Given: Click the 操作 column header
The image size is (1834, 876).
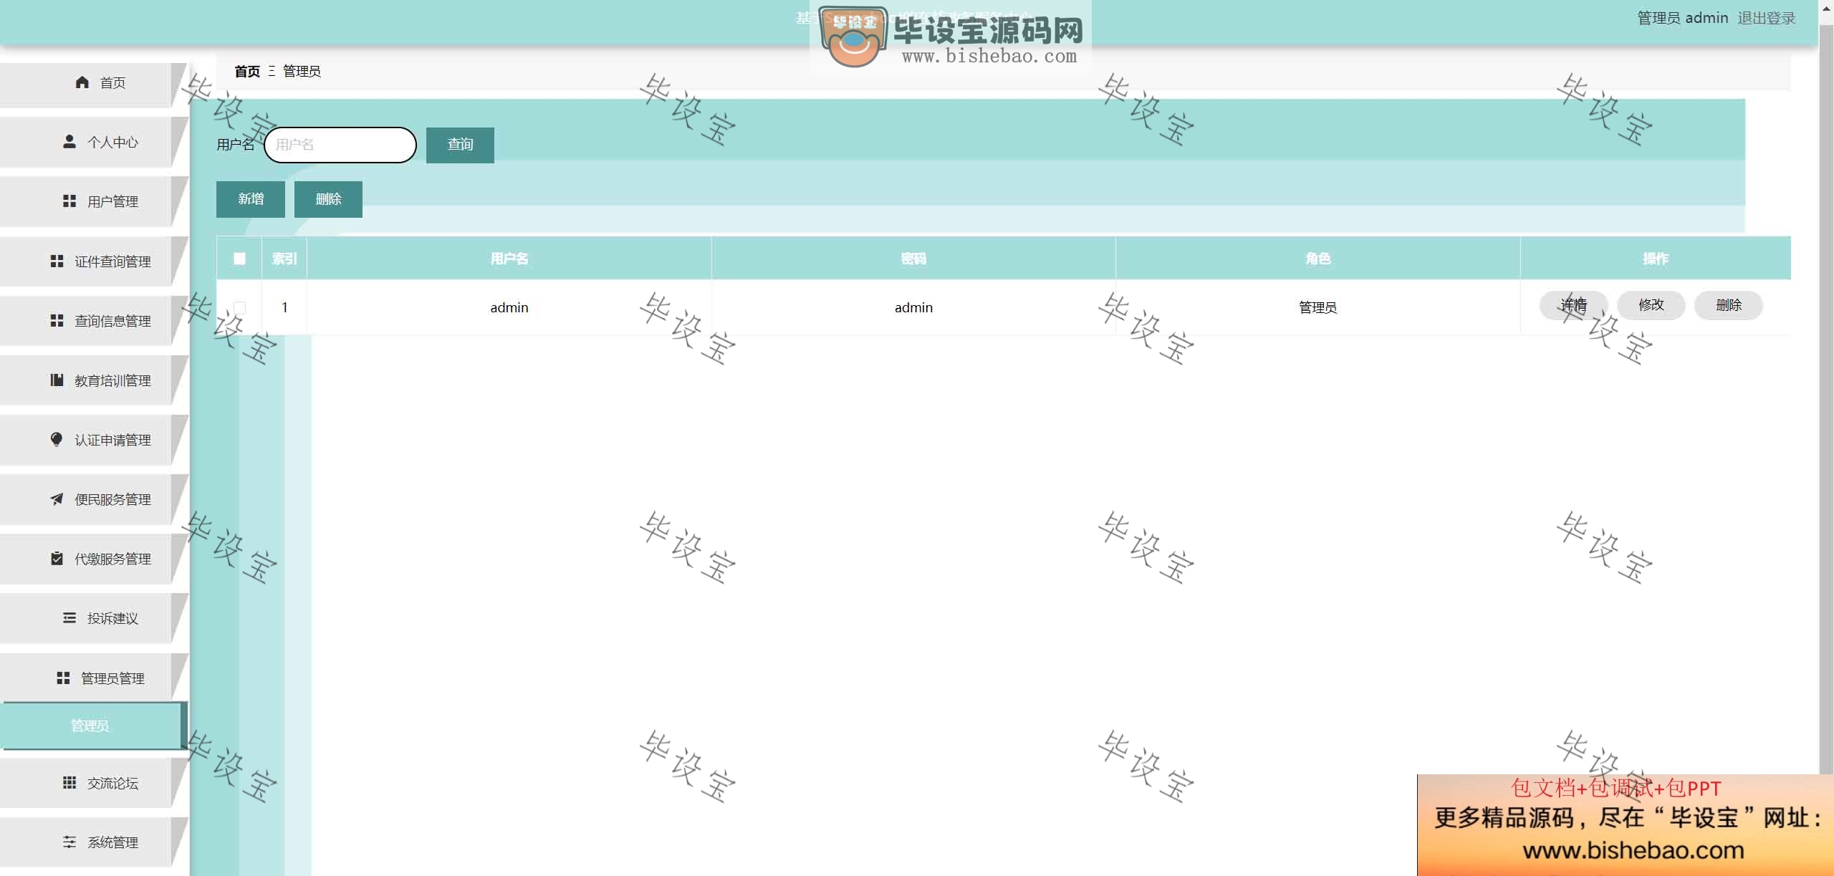Looking at the screenshot, I should click(1656, 259).
